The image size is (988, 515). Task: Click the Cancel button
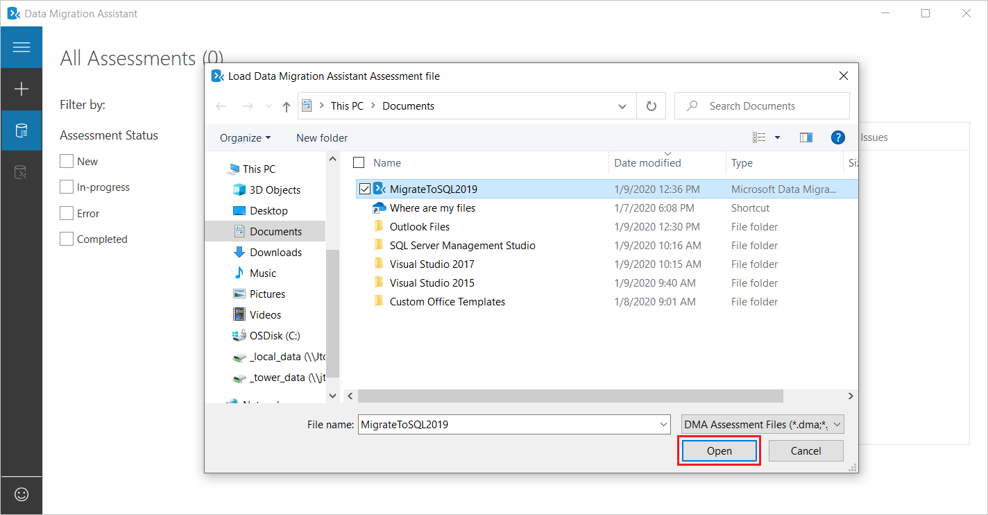pyautogui.click(x=806, y=450)
